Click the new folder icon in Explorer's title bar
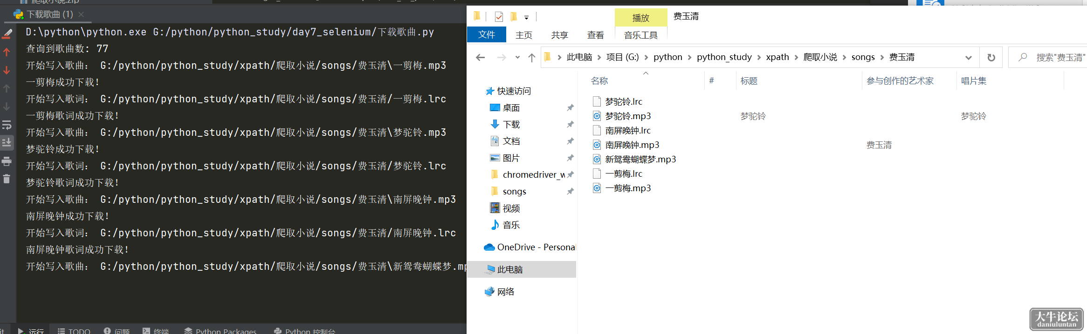The image size is (1087, 334). (514, 17)
